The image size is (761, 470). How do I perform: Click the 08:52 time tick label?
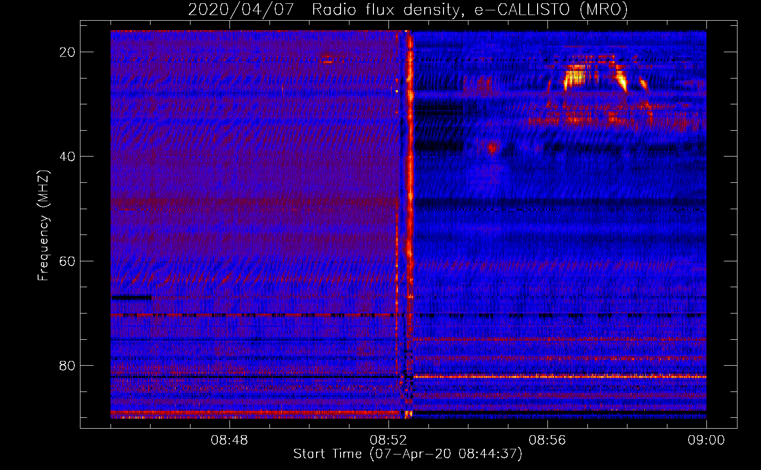[388, 440]
